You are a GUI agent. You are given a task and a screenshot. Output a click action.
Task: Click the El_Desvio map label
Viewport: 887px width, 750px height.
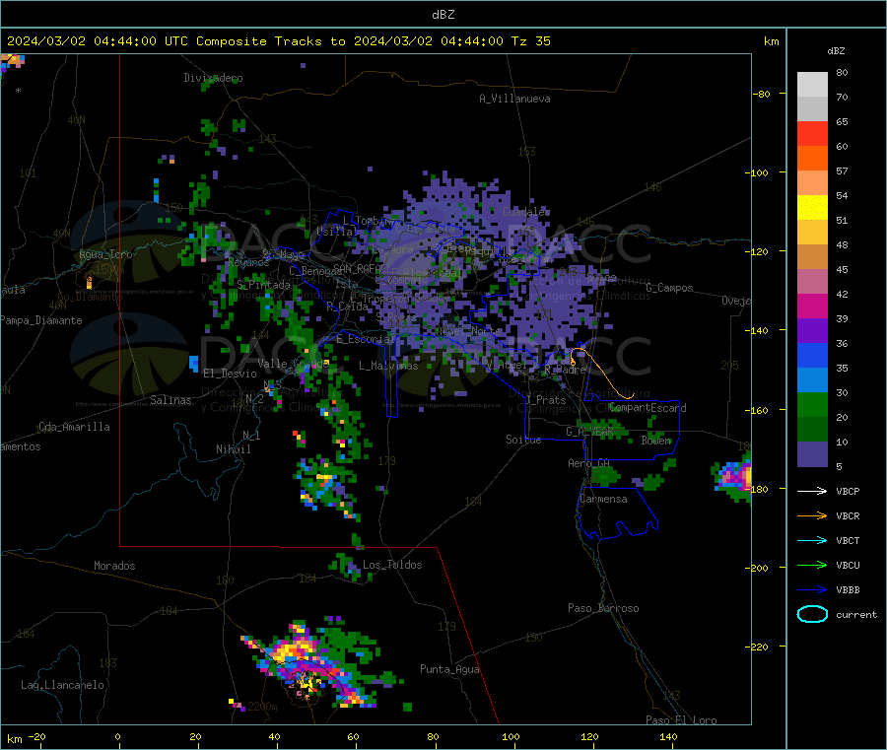pos(230,374)
